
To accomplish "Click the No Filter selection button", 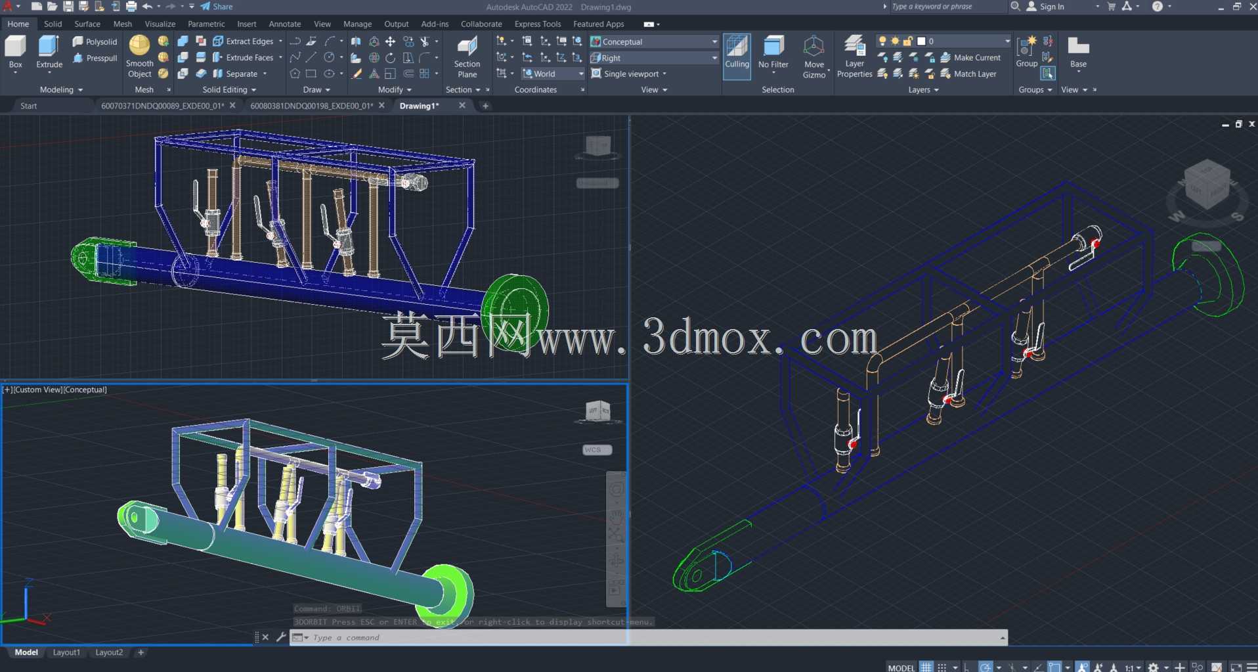I will 773,53.
